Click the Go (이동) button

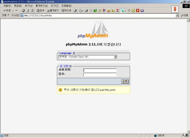184,15
